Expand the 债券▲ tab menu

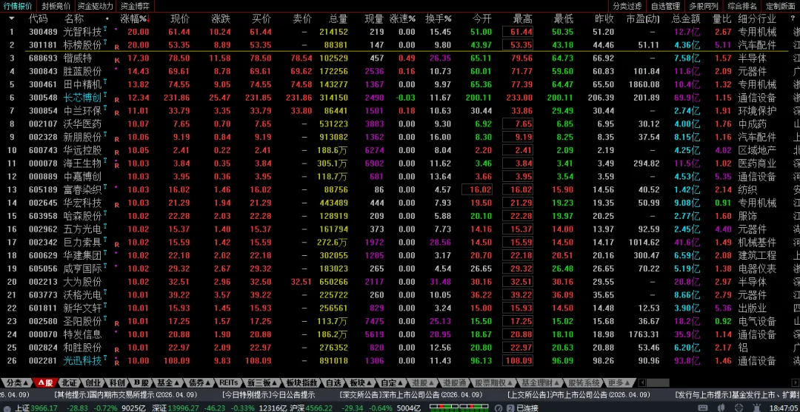click(199, 383)
